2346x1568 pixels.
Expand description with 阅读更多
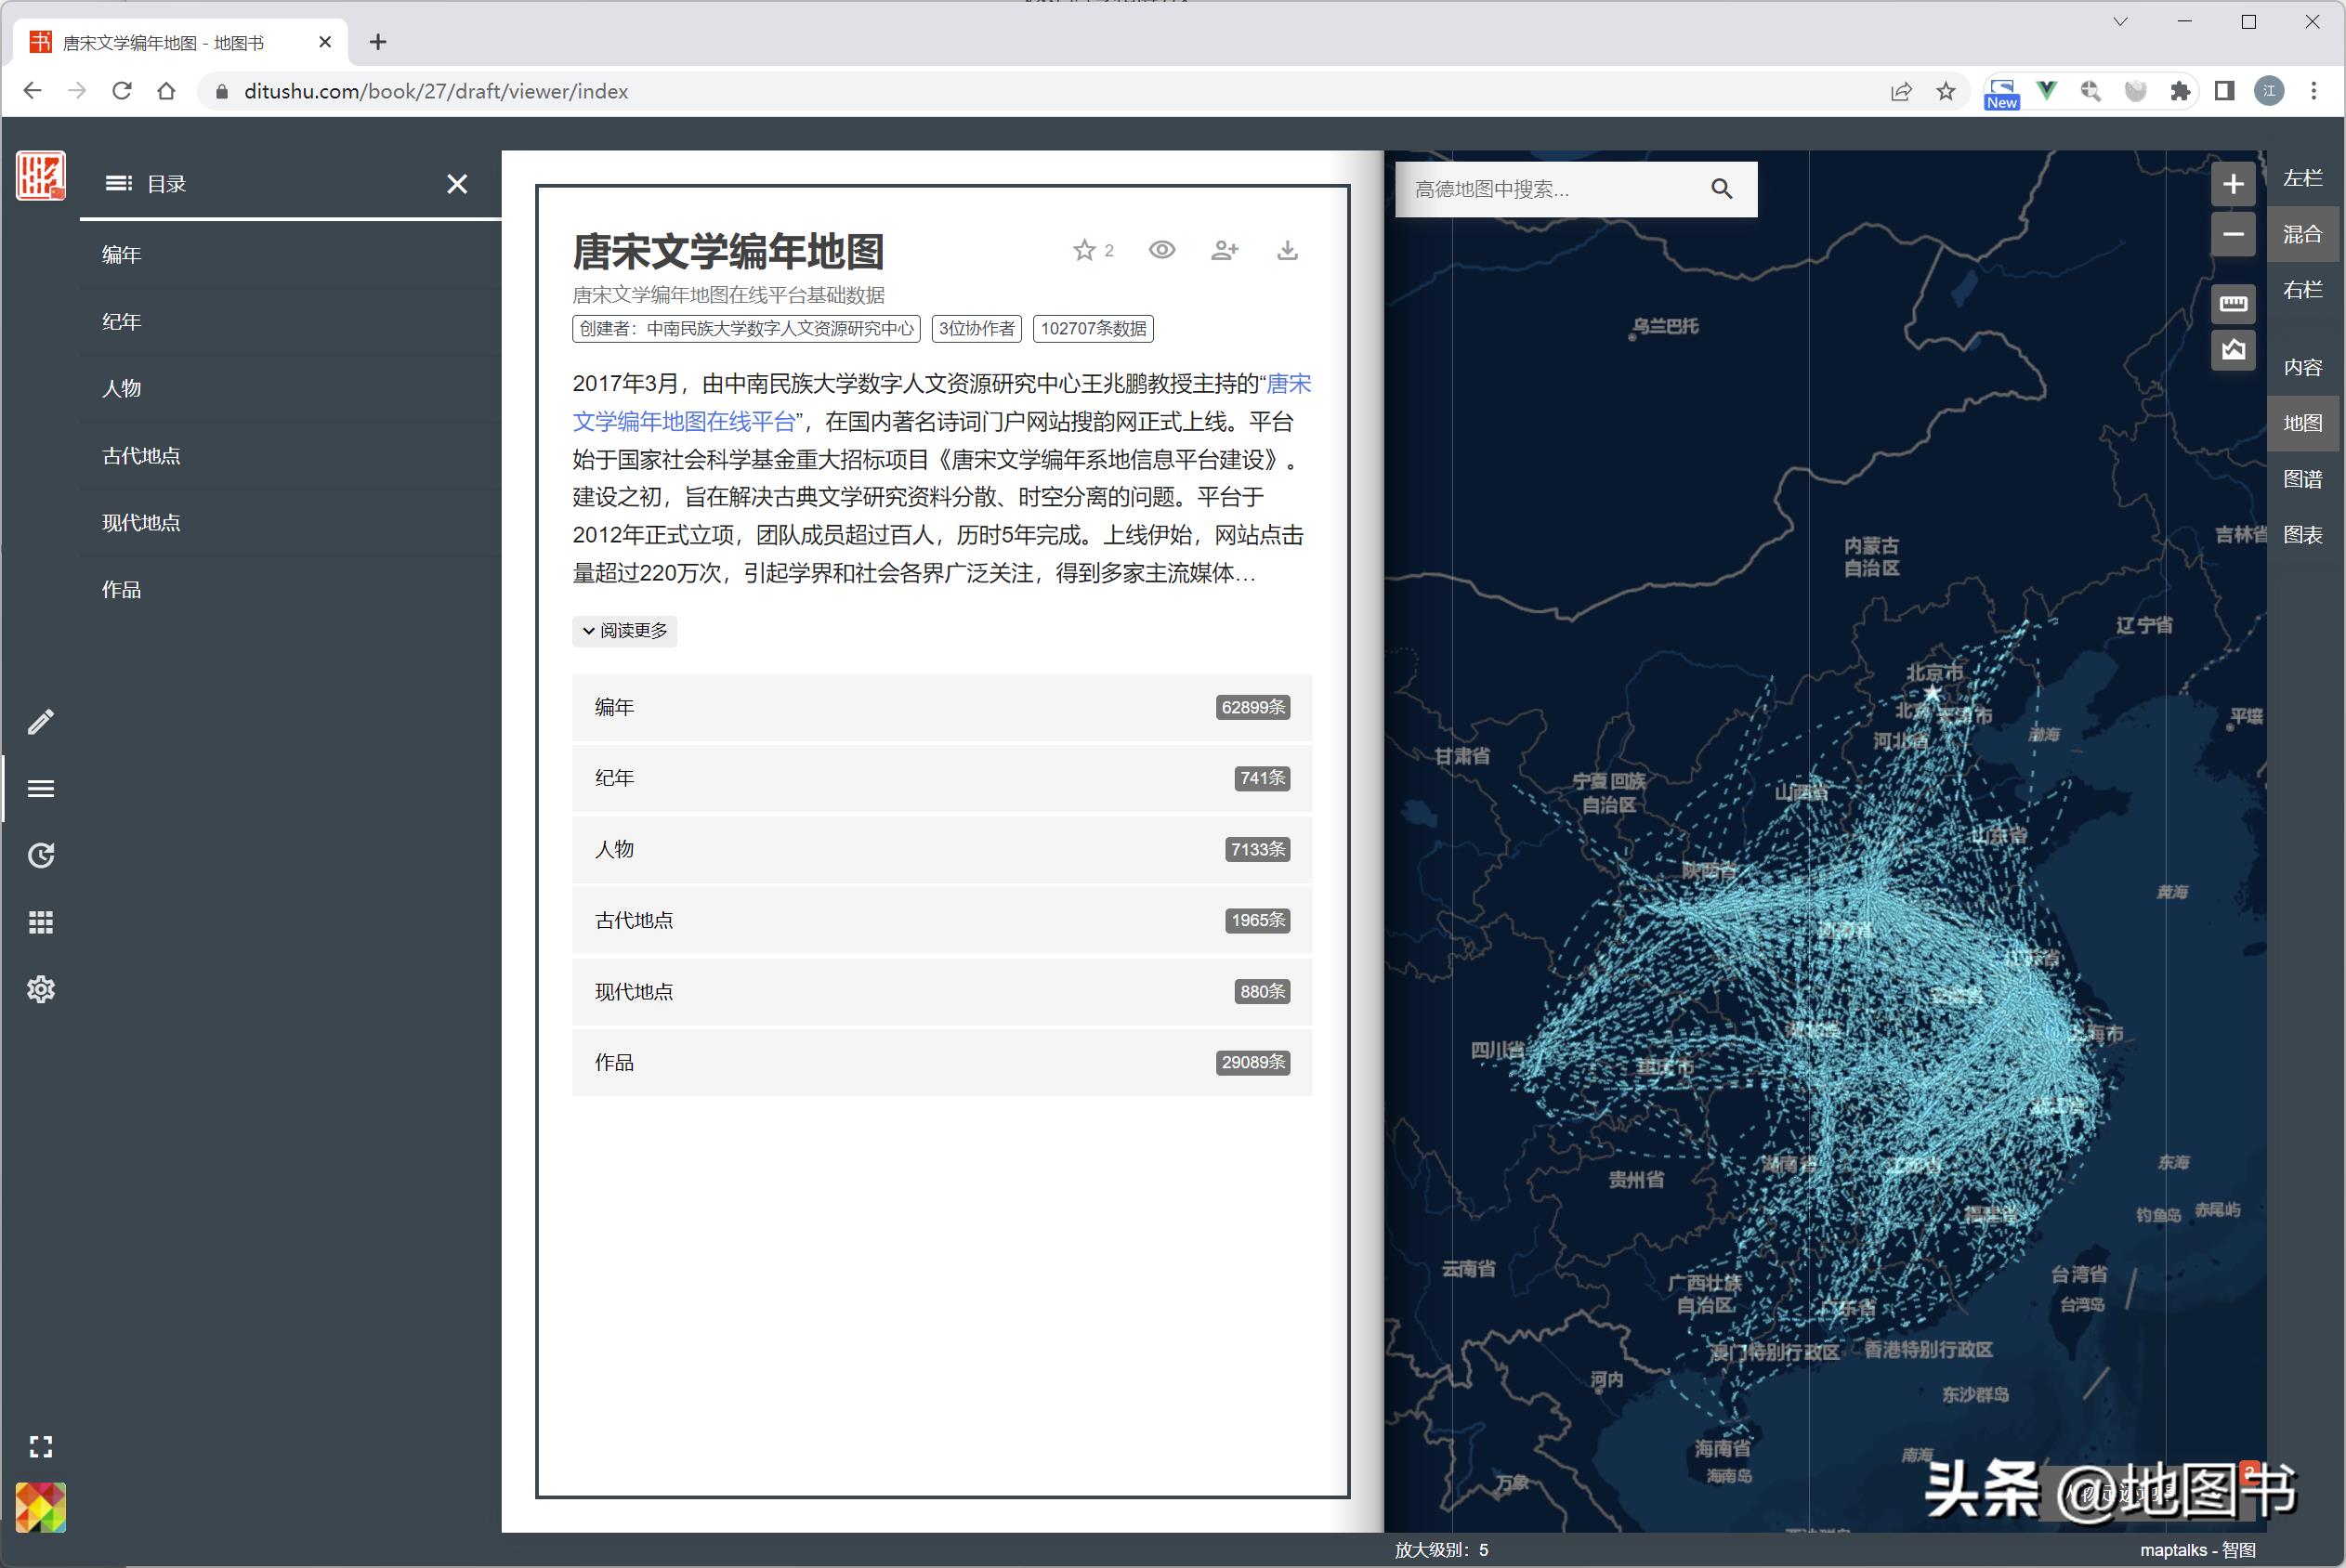625,631
